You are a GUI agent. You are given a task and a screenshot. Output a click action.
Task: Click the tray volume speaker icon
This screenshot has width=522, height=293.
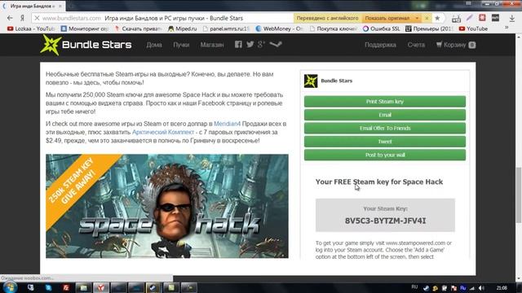point(481,288)
